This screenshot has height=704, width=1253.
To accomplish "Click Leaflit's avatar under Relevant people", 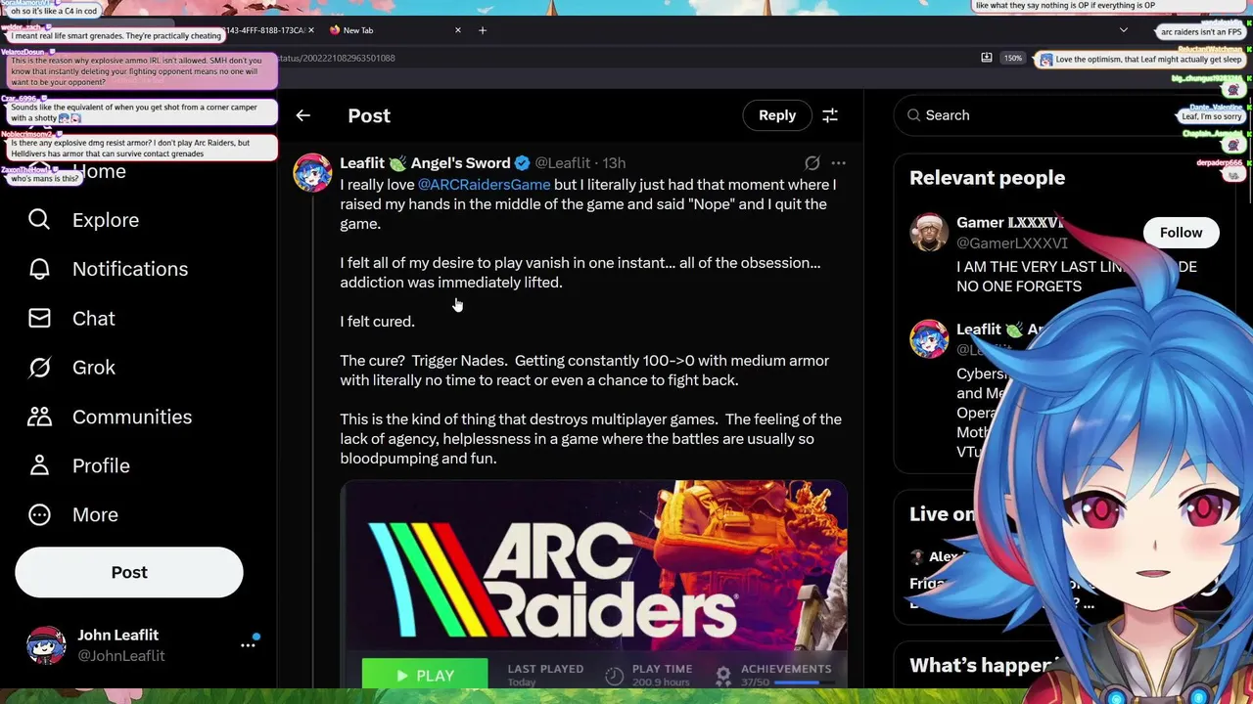I will click(x=929, y=338).
